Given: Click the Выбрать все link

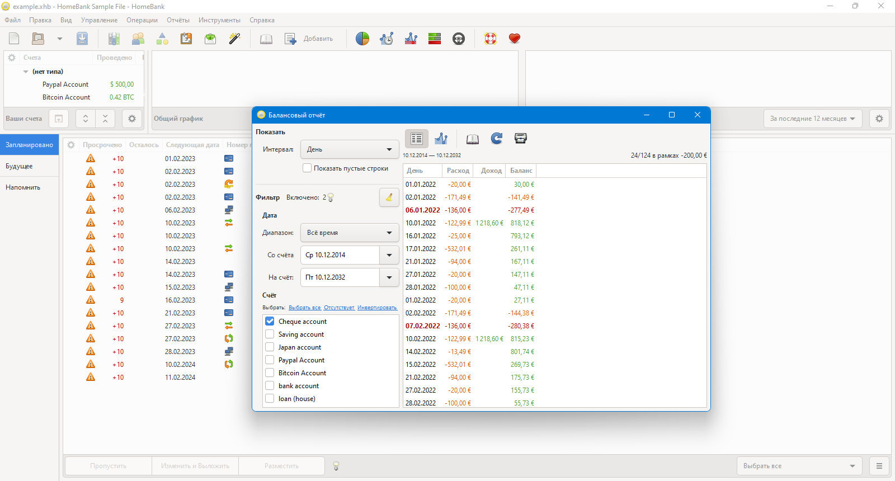Looking at the screenshot, I should pyautogui.click(x=305, y=308).
